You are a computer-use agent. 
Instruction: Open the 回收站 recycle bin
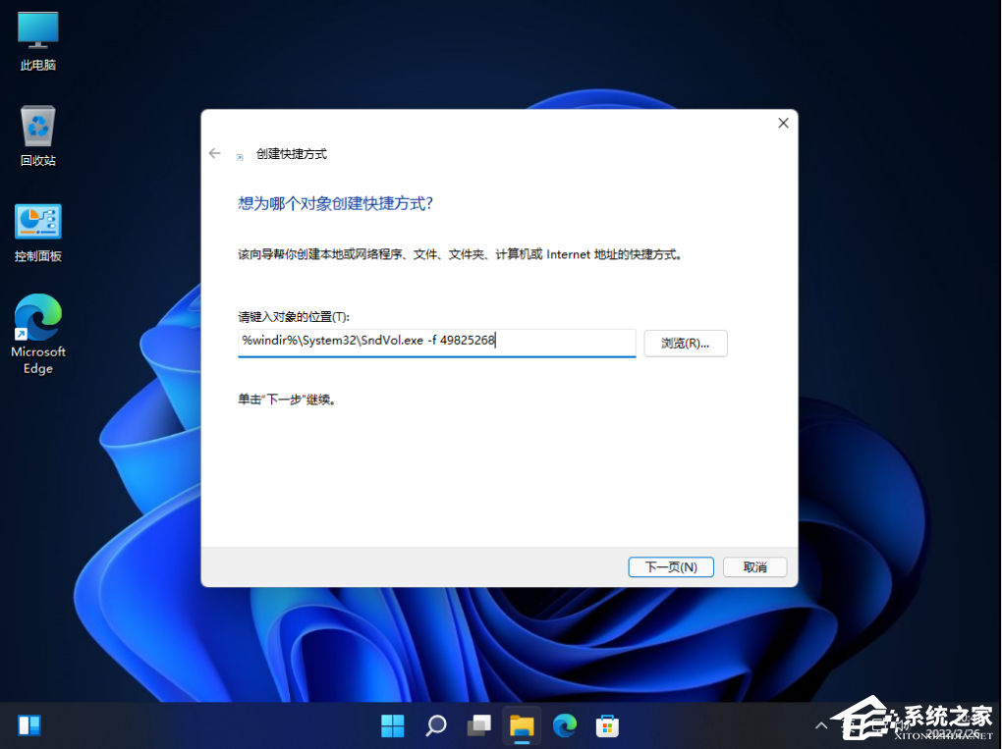coord(37,133)
